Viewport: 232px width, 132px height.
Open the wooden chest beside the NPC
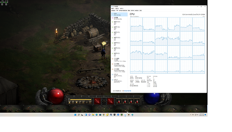click(97, 48)
